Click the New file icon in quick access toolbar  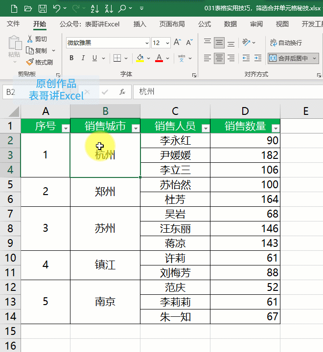point(14,8)
